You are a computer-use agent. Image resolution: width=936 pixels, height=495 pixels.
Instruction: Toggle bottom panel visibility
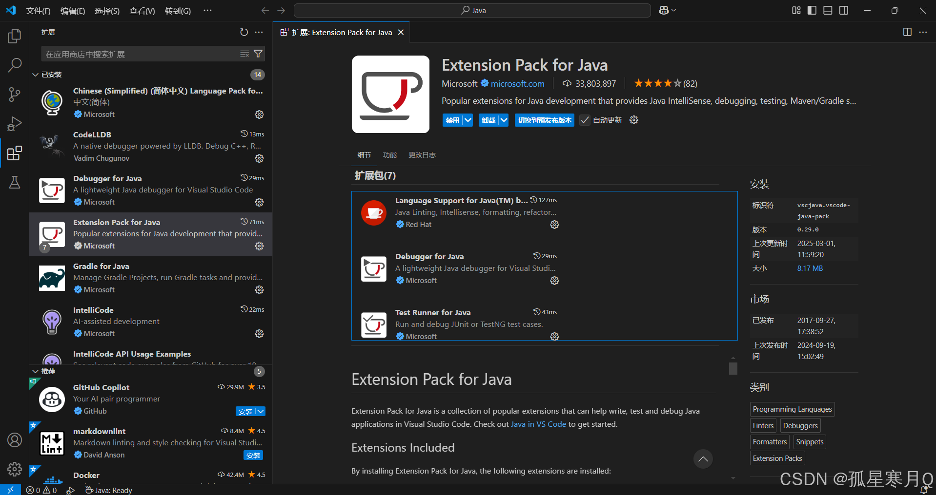pos(828,10)
